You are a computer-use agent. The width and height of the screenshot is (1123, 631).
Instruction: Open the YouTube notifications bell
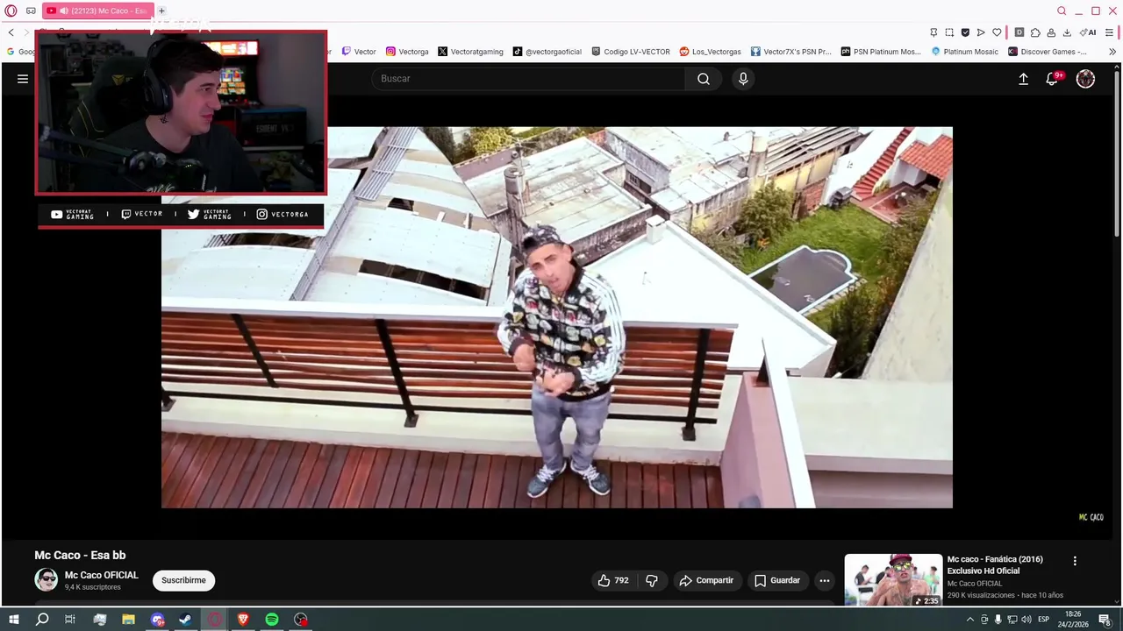click(1053, 79)
